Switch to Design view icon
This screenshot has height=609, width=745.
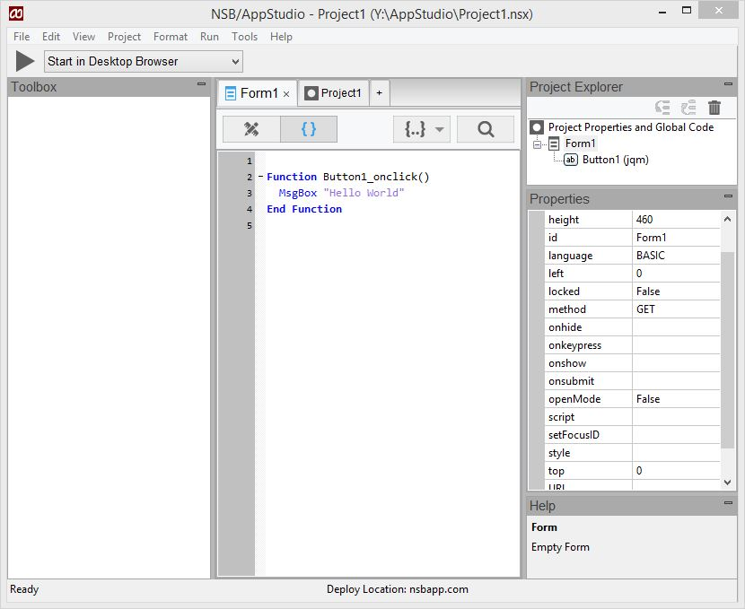251,129
